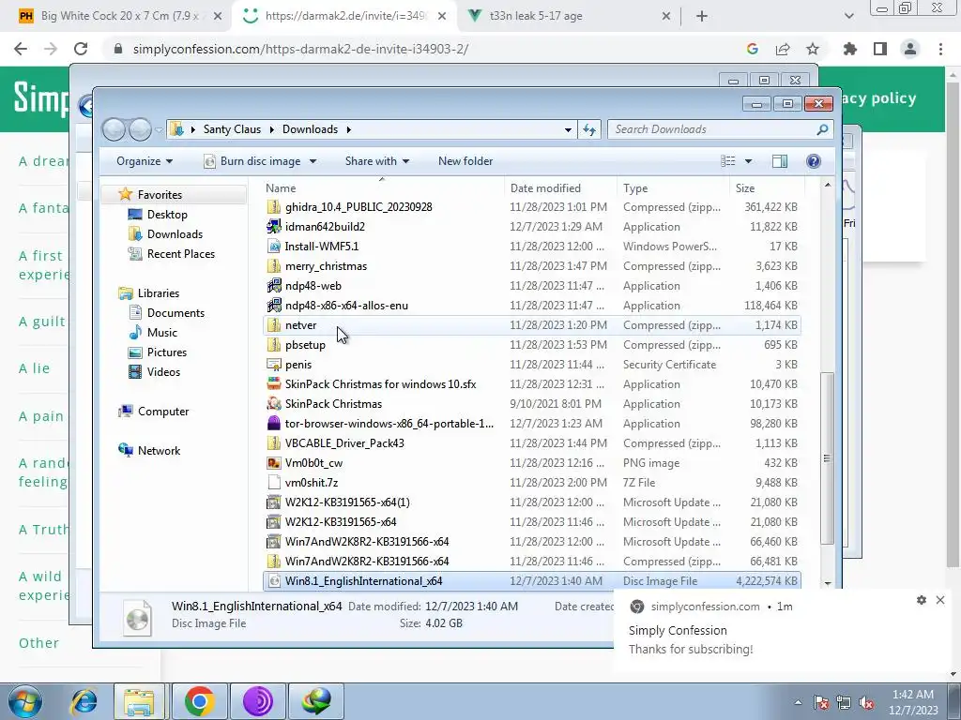Open Tor Browser from the taskbar
This screenshot has width=961, height=720.
(257, 701)
